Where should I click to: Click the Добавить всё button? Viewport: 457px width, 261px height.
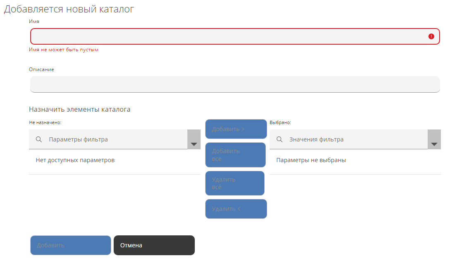click(x=236, y=155)
